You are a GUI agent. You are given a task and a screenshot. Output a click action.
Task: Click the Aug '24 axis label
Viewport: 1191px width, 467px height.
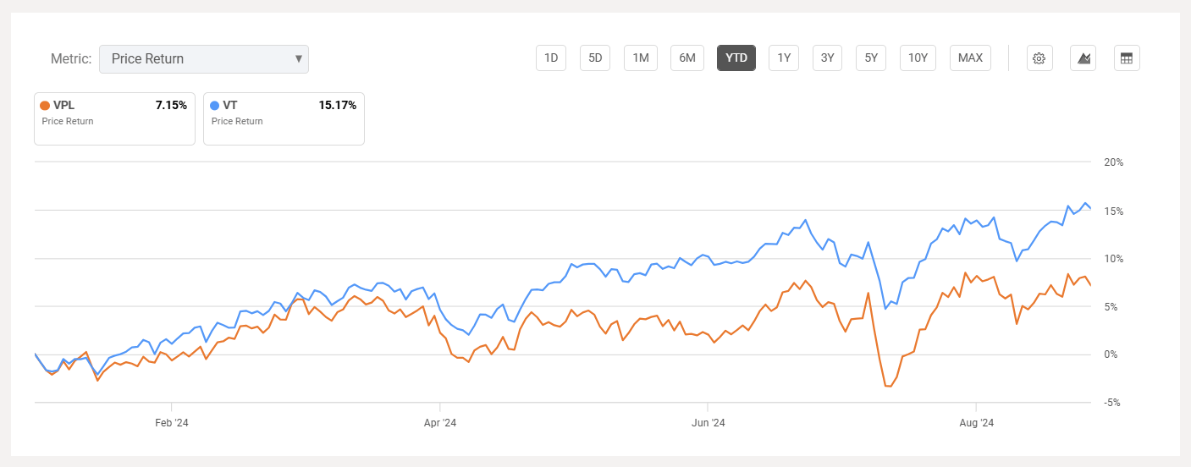[976, 422]
